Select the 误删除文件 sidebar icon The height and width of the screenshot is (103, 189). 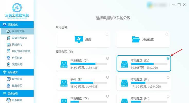(x=8, y=31)
